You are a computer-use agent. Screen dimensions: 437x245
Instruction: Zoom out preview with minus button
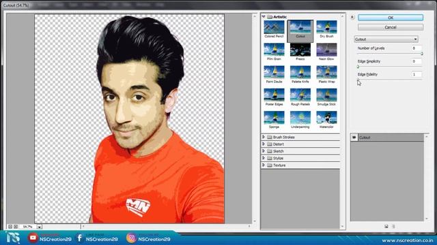[10, 227]
